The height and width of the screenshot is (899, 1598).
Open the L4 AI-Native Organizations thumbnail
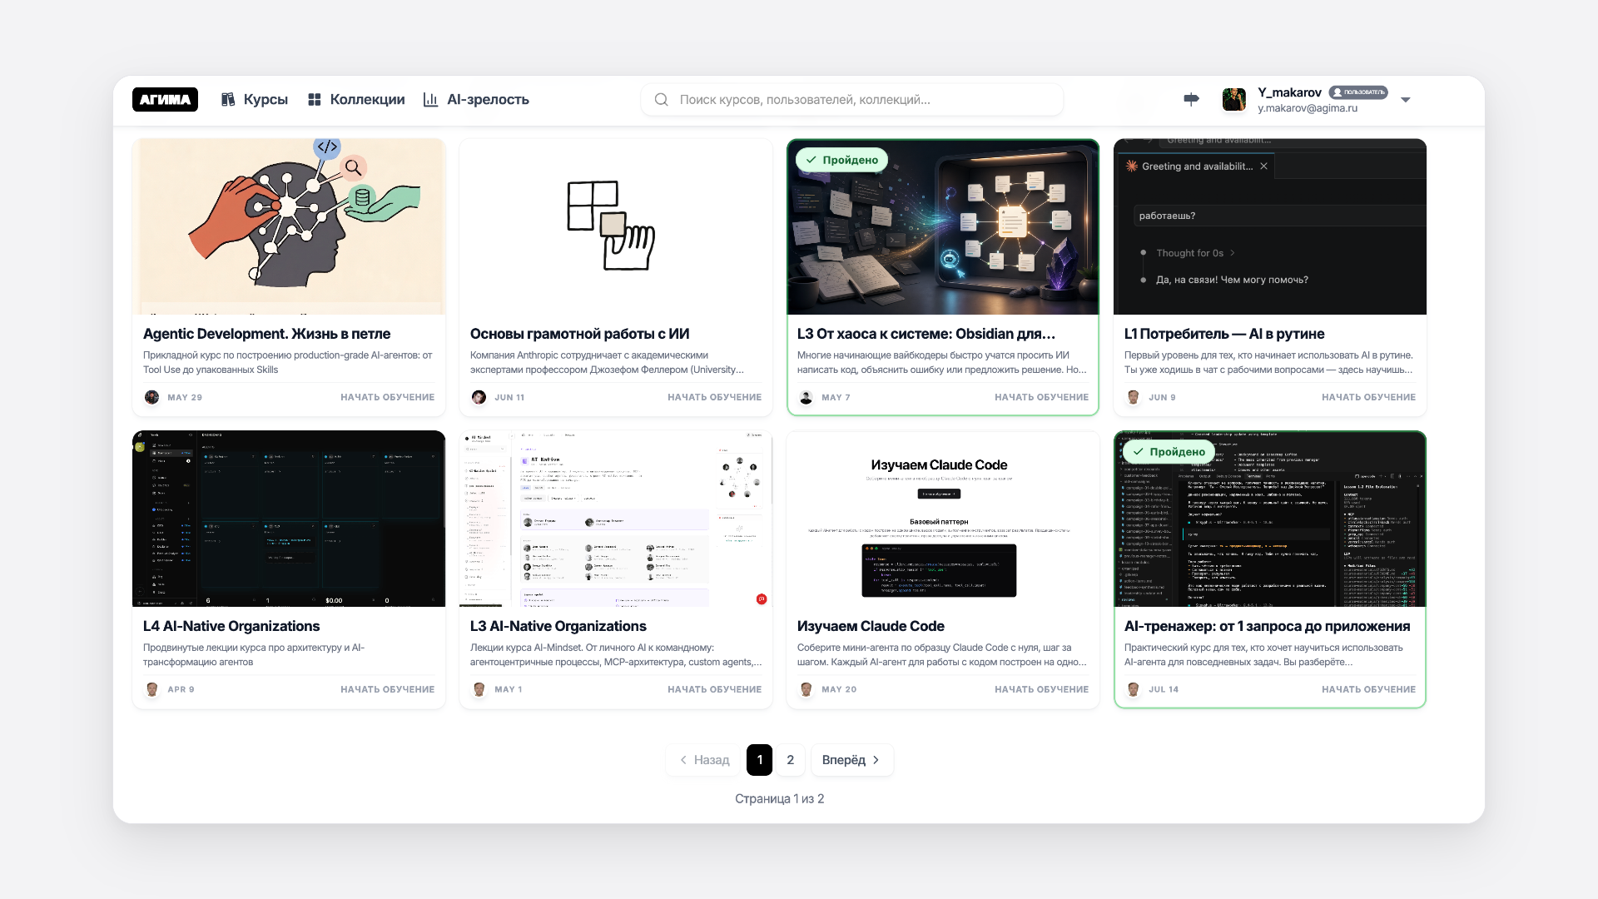[x=289, y=519]
